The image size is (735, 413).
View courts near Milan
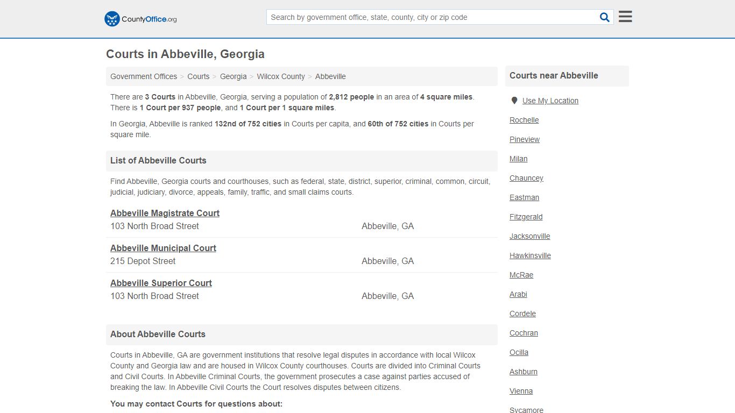click(519, 159)
